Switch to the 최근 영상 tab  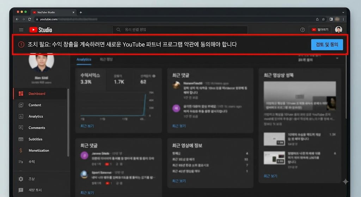pos(106,59)
